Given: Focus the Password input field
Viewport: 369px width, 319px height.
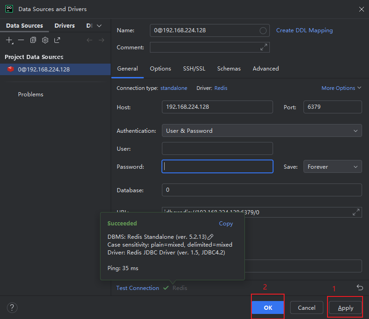Looking at the screenshot, I should click(217, 166).
